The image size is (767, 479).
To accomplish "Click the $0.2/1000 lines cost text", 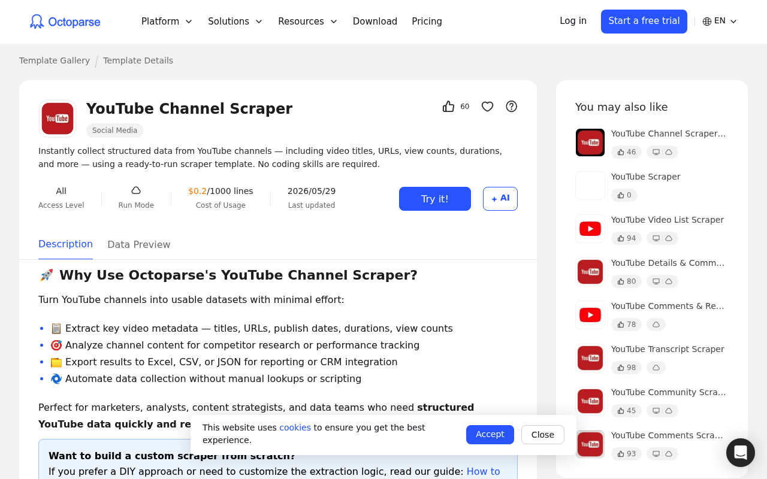I will [x=221, y=191].
